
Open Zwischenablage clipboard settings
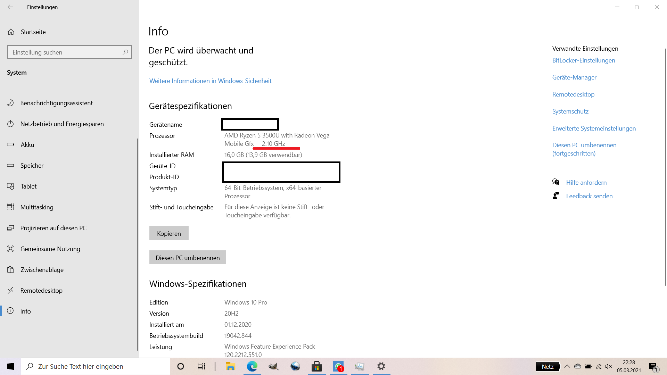point(42,270)
